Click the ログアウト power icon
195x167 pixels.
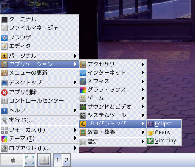[x=4, y=148]
